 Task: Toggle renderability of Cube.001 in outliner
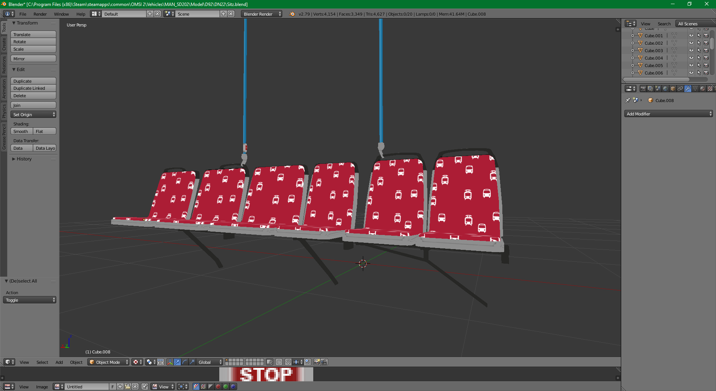[706, 36]
